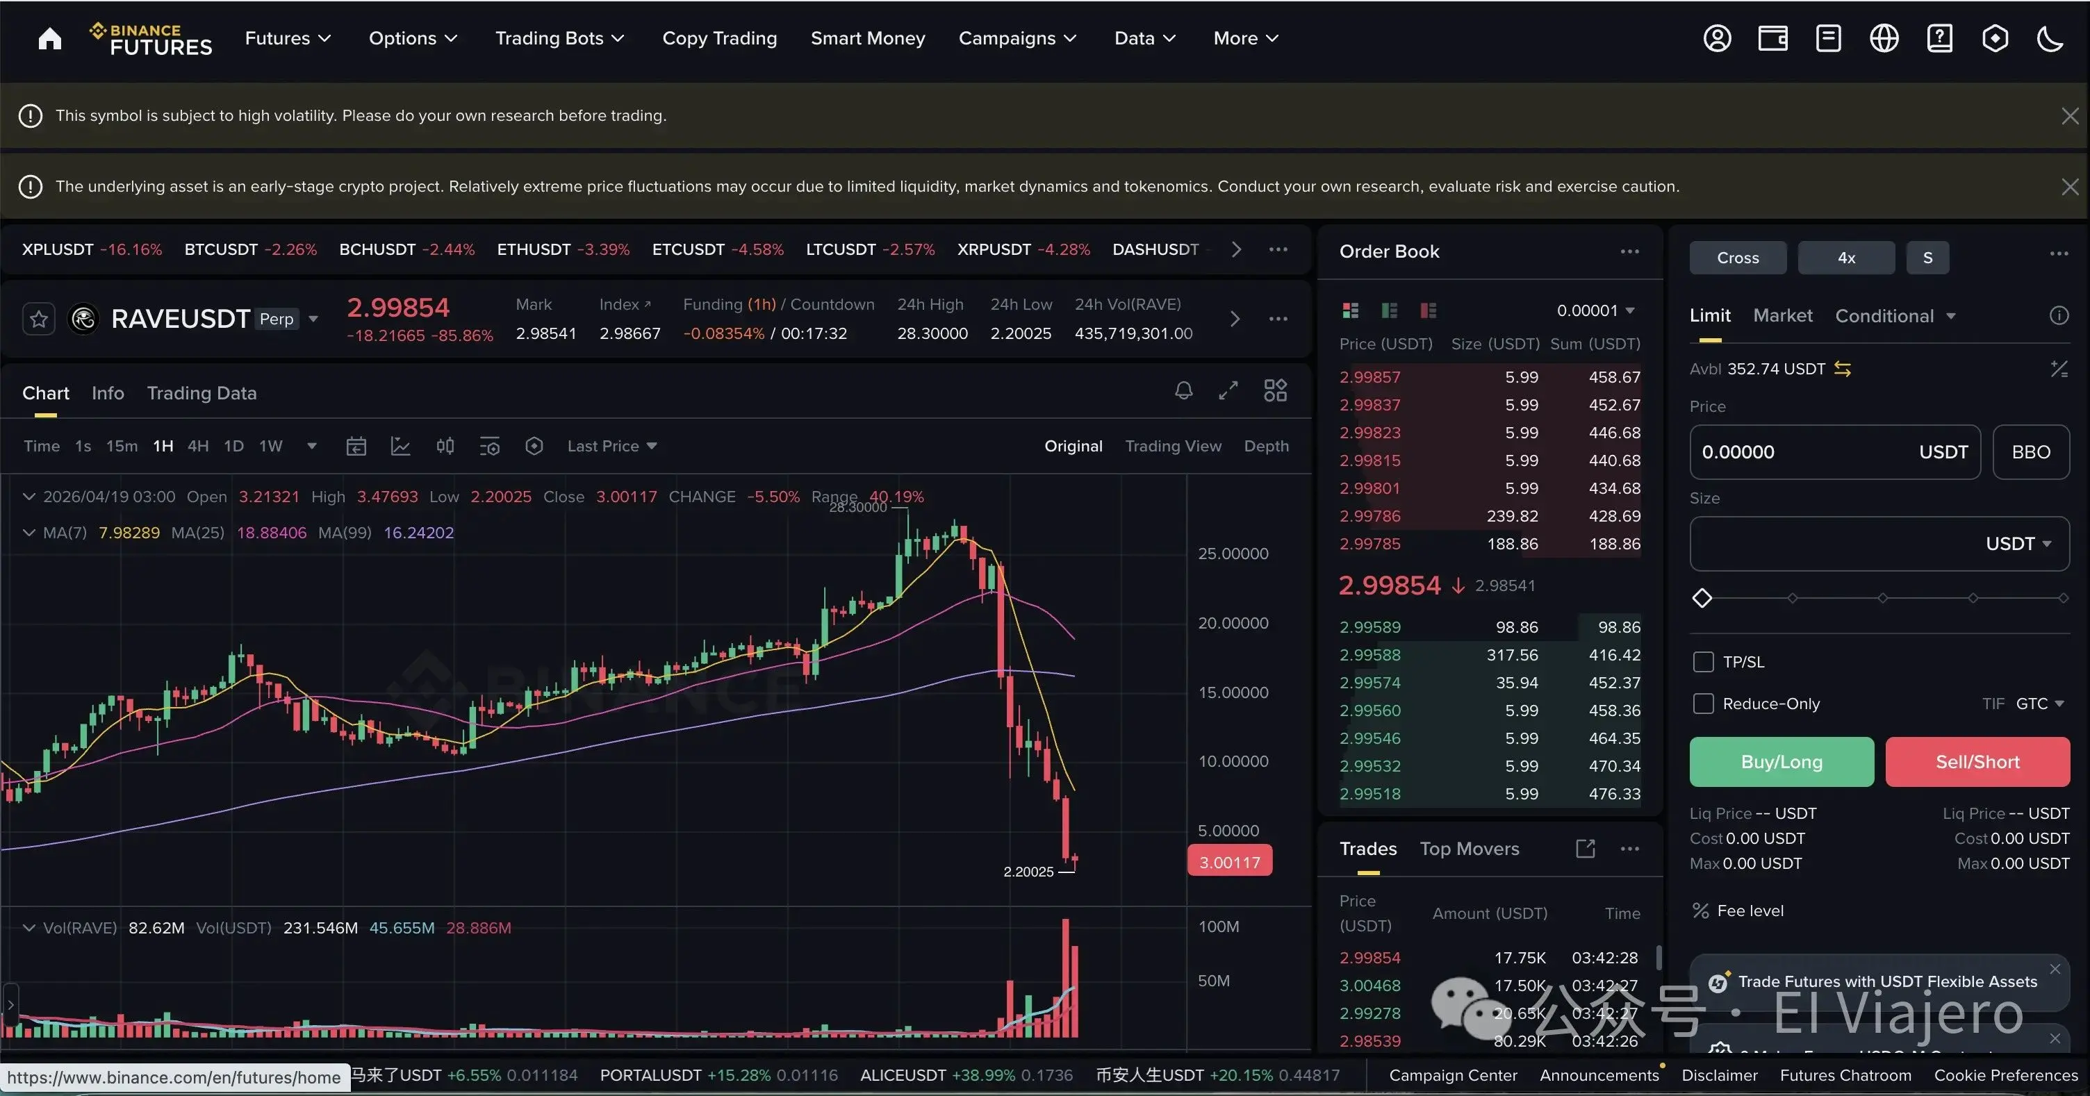Enable the TP/SL checkbox
2090x1096 pixels.
(1702, 661)
